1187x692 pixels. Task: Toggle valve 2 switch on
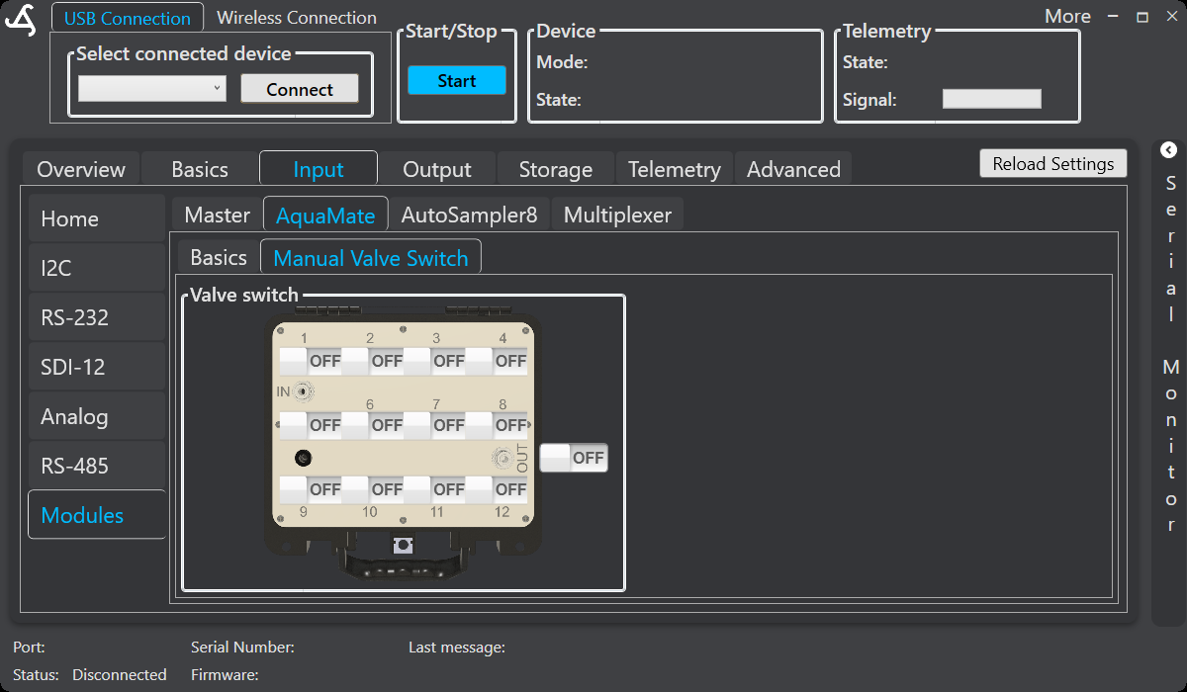tap(372, 361)
